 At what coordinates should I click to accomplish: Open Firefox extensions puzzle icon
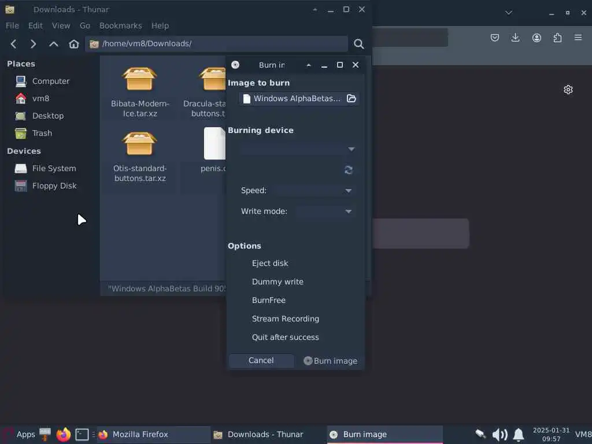point(558,38)
